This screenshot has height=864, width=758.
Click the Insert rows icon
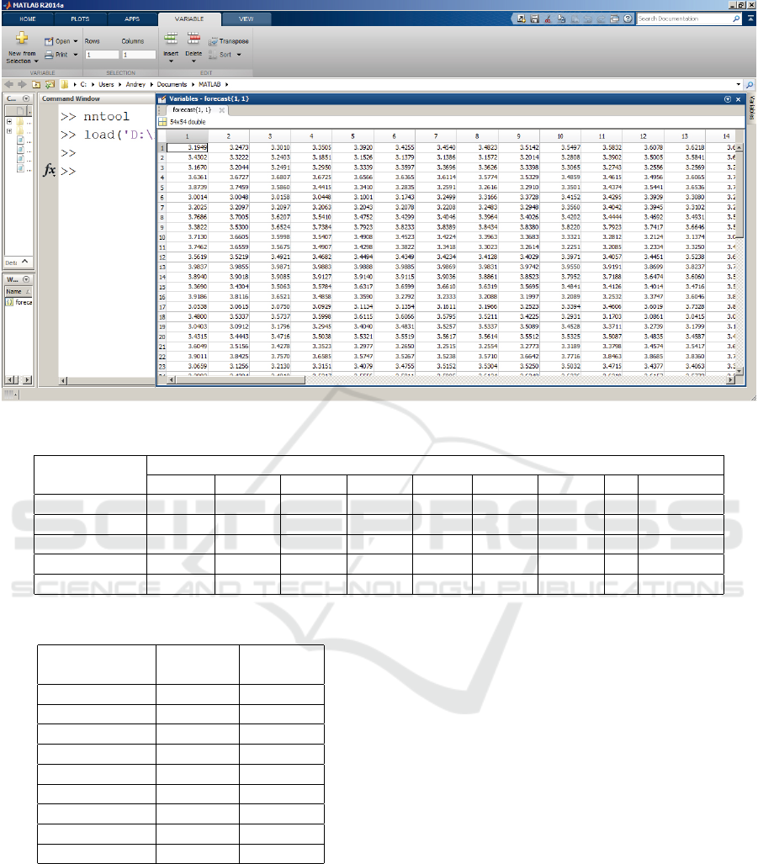pos(171,39)
